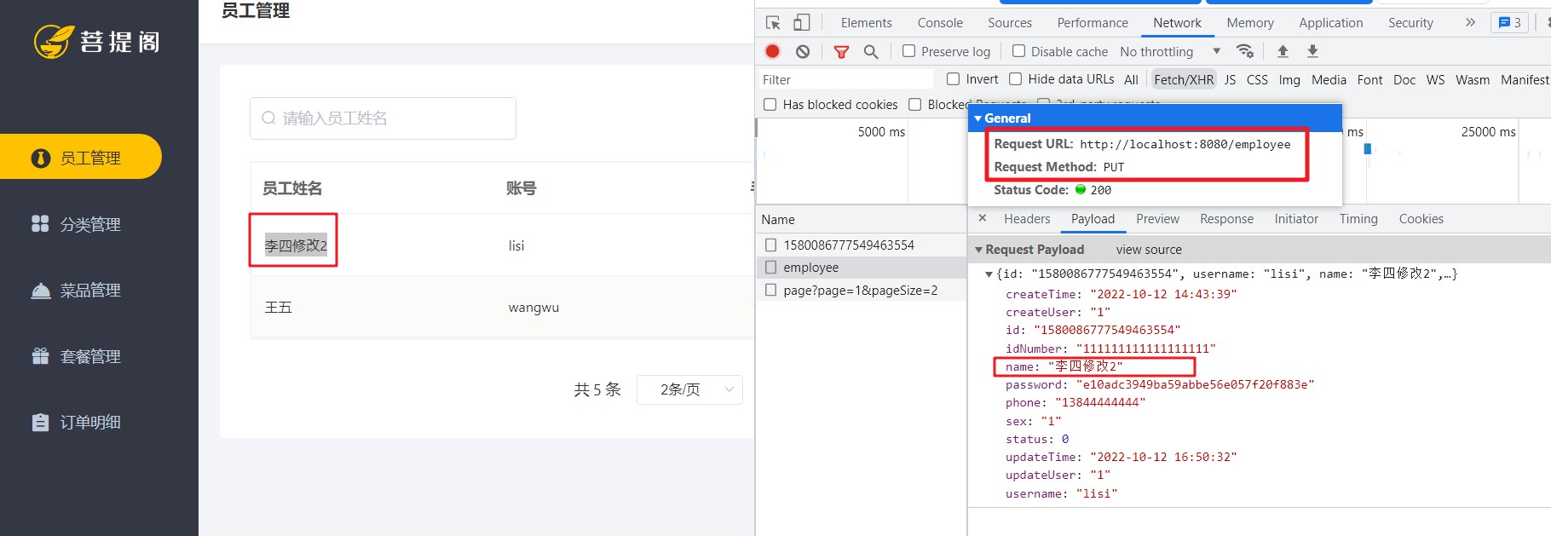This screenshot has width=1551, height=536.
Task: Select the JS resource filter
Action: pyautogui.click(x=1230, y=79)
